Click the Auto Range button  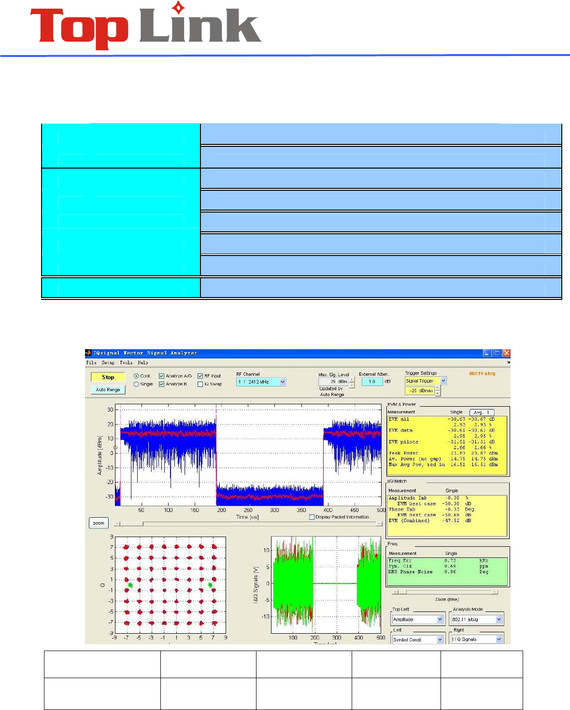pyautogui.click(x=108, y=389)
